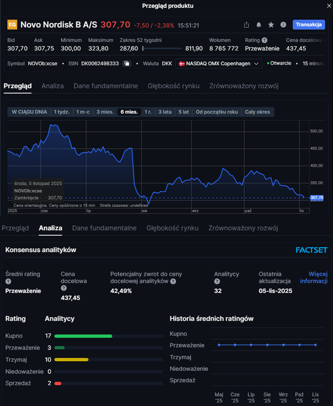The image size is (333, 406).
Task: Switch to upper Głębokość rynku tab
Action: pyautogui.click(x=173, y=86)
